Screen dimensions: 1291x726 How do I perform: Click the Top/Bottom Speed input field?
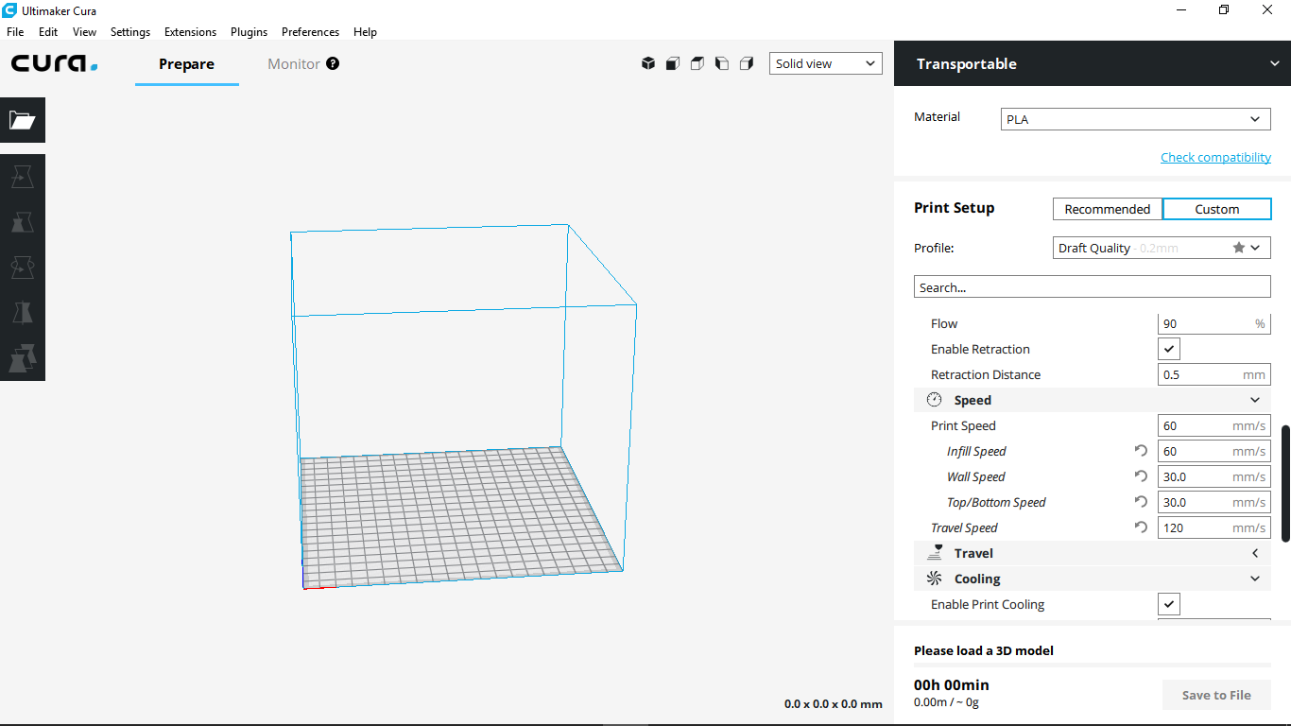tap(1214, 502)
